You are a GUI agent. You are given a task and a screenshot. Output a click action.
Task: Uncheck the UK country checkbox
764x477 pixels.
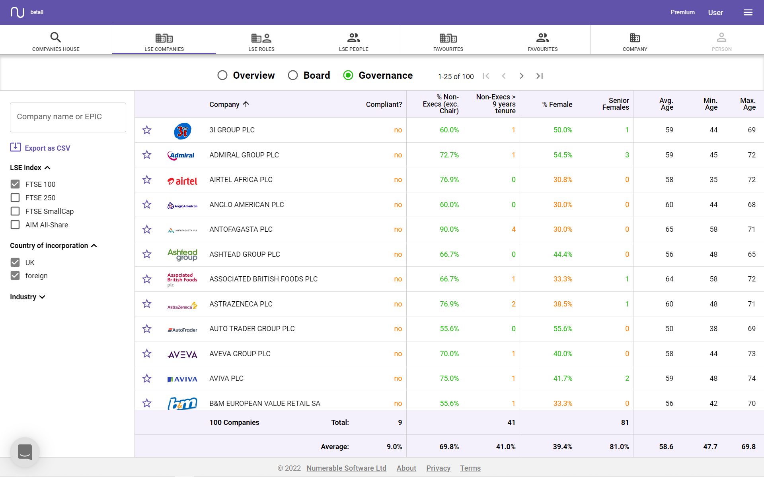coord(15,262)
